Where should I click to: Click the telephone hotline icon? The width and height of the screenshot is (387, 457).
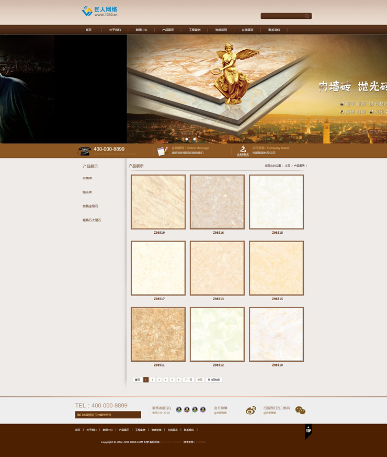tap(84, 151)
